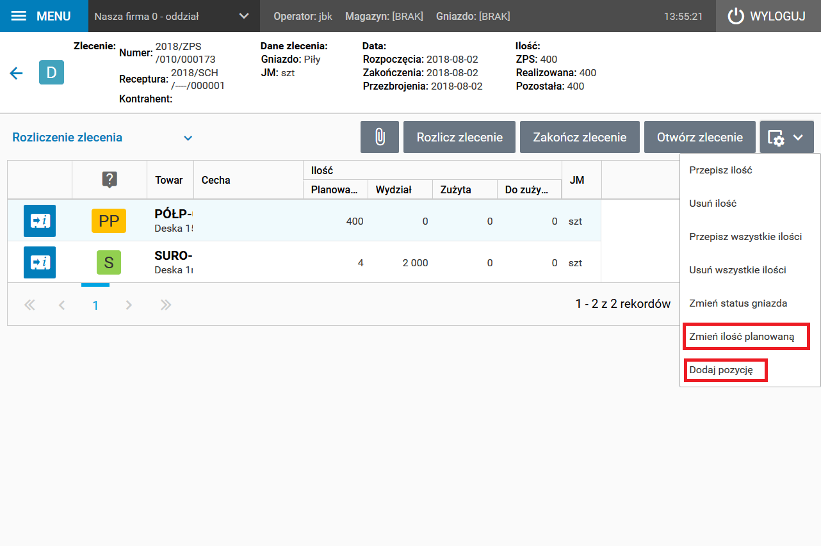Click the D order status badge
The width and height of the screenshot is (821, 546).
point(51,72)
